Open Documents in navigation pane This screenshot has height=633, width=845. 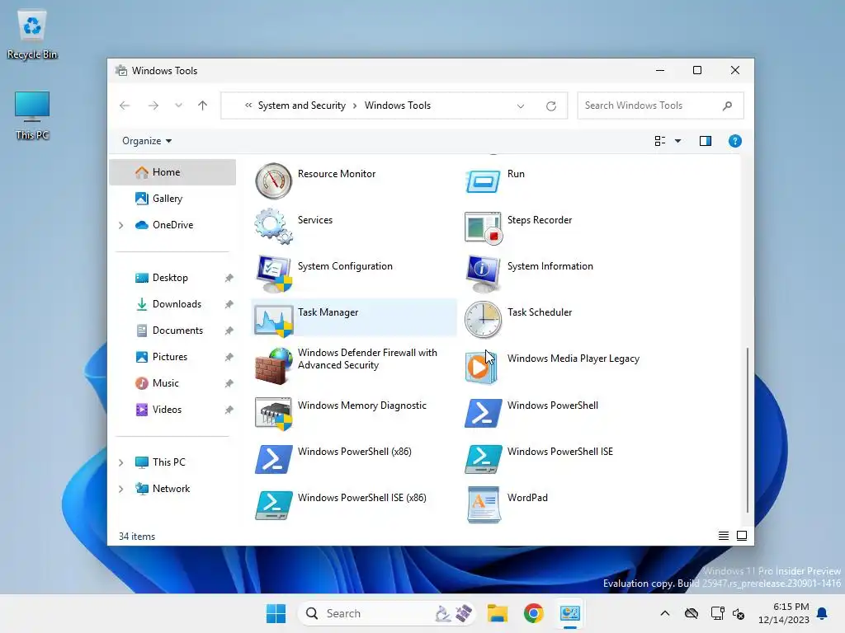click(x=172, y=331)
